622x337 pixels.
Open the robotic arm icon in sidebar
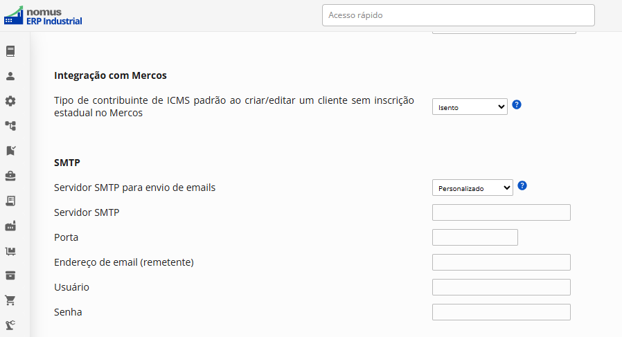(10, 325)
